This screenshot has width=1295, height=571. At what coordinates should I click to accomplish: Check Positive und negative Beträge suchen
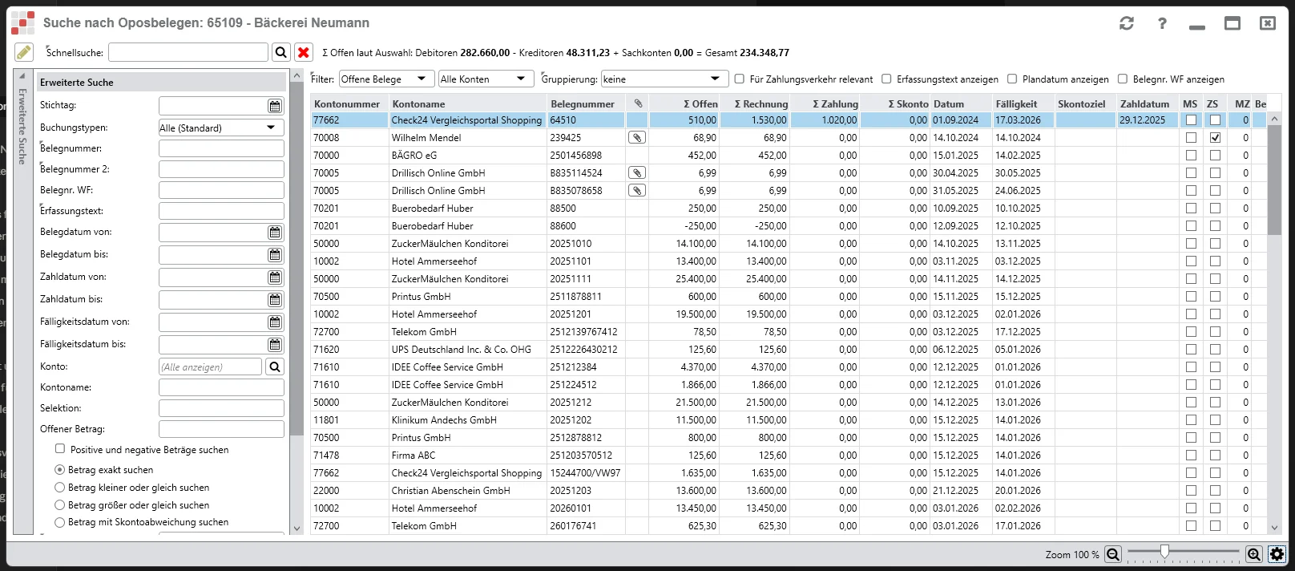tap(60, 449)
